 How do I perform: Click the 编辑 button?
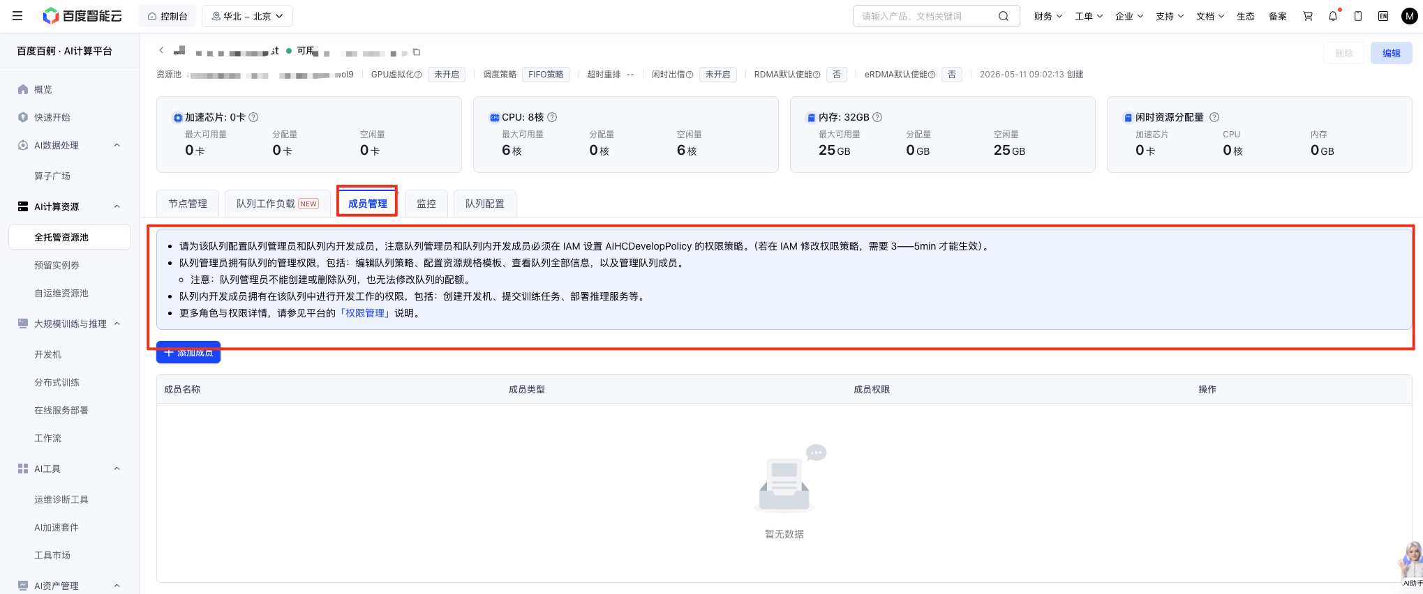point(1392,53)
